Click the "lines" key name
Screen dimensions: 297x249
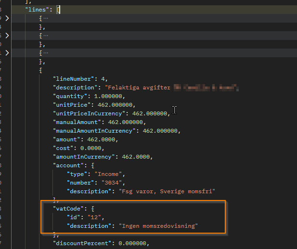[x=37, y=10]
